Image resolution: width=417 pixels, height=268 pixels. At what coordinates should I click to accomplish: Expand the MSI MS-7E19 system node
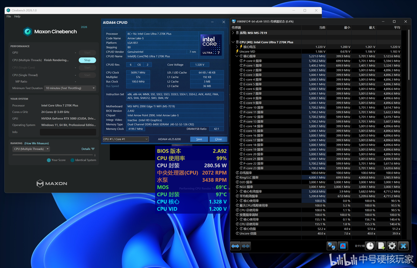pyautogui.click(x=233, y=33)
